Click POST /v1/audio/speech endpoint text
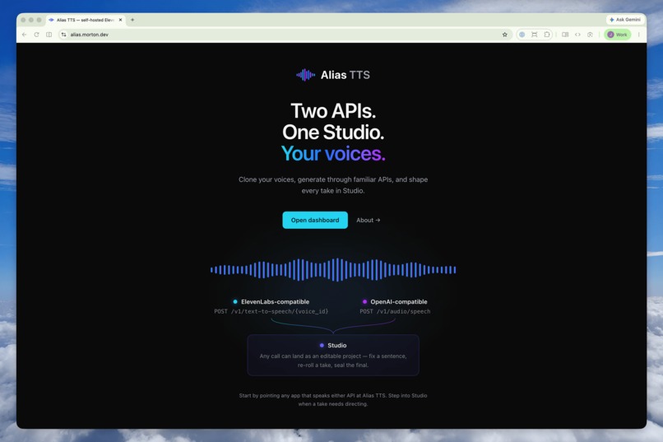The width and height of the screenshot is (663, 442). [395, 311]
